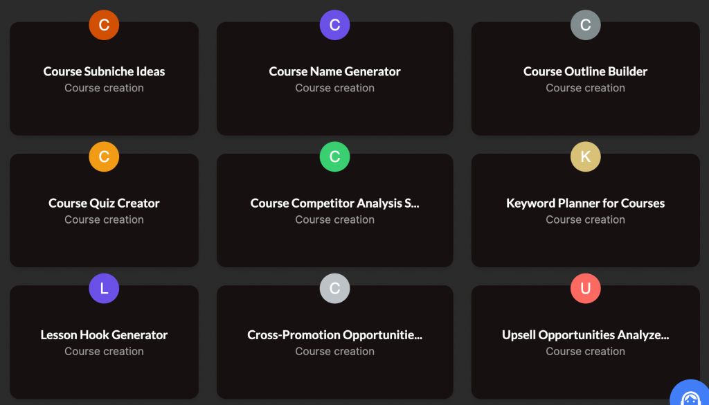Screen dimensions: 709x405
Task: Click the yellow C avatar above Course Quiz Creator
Action: pos(104,156)
